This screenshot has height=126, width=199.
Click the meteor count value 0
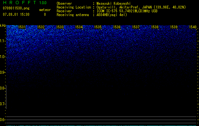(x=45, y=14)
